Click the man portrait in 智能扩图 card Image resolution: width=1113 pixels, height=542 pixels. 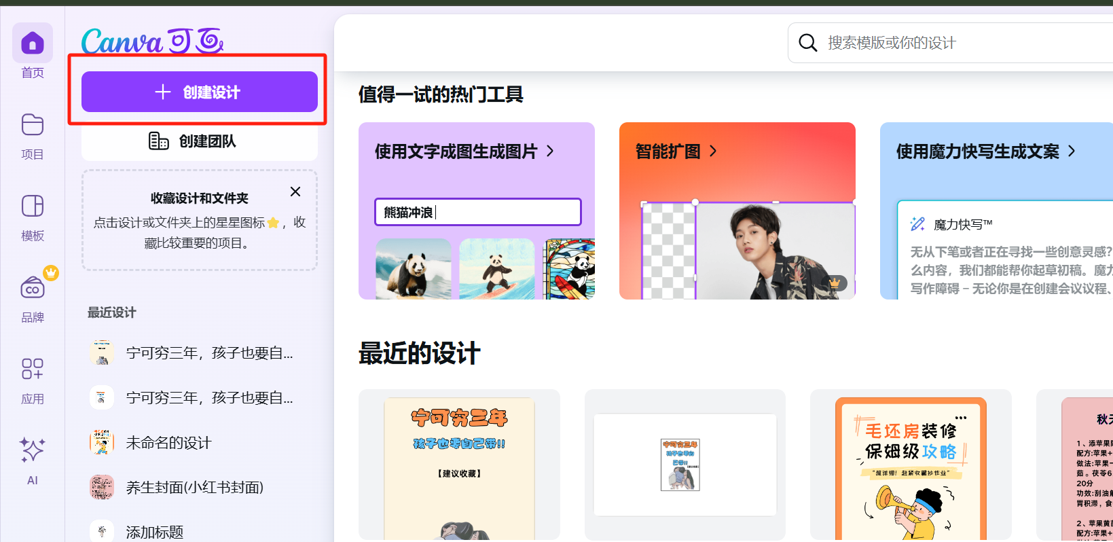click(x=774, y=251)
